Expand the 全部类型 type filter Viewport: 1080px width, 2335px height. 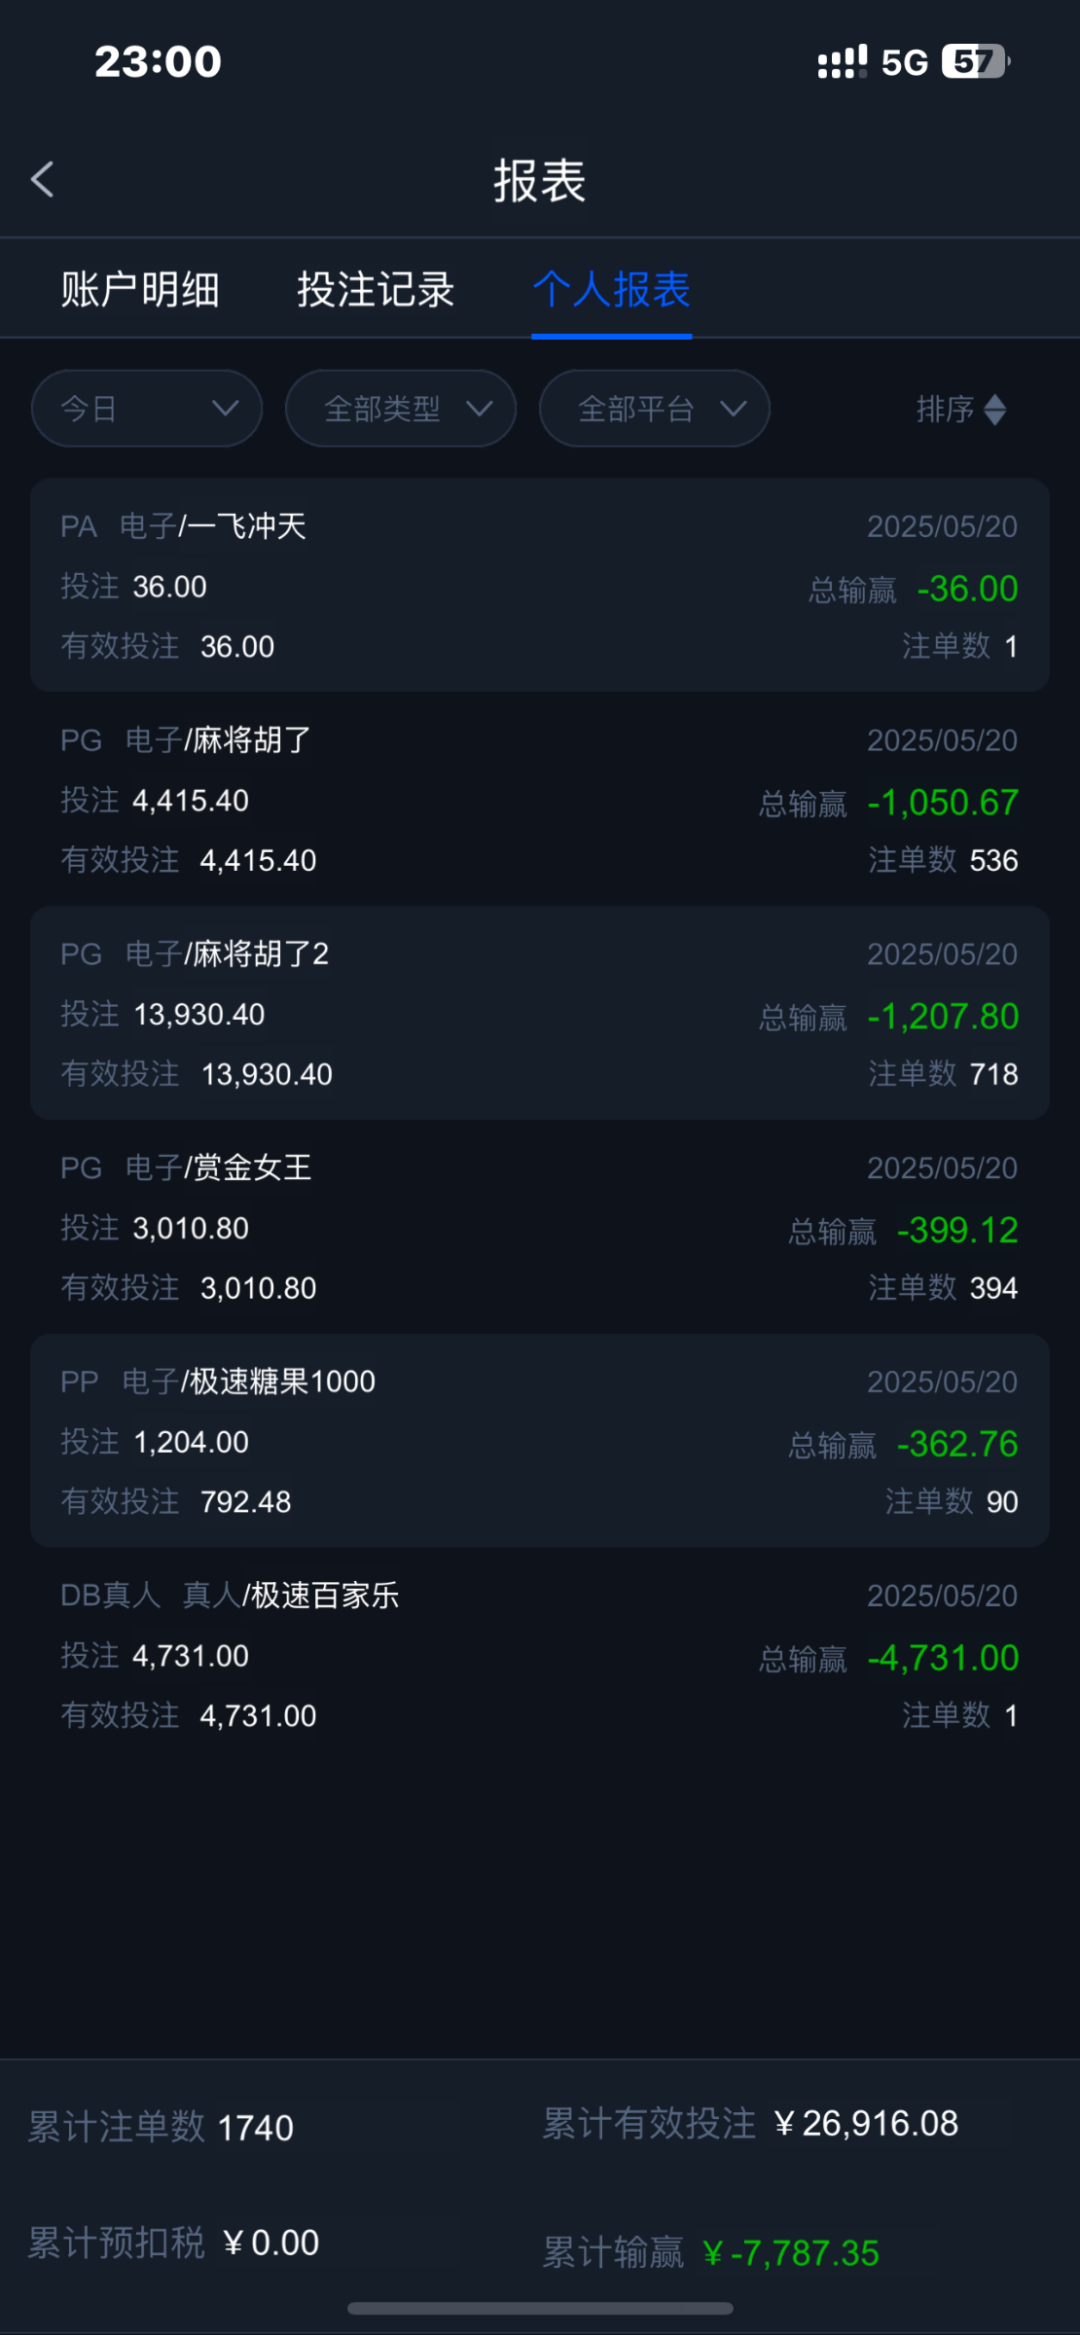[x=401, y=409]
